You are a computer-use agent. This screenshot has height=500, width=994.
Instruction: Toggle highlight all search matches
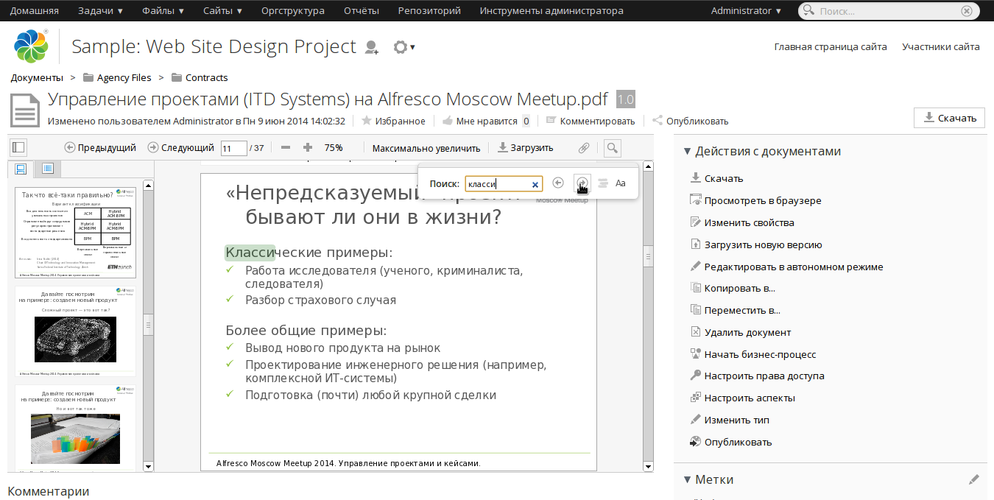click(603, 183)
